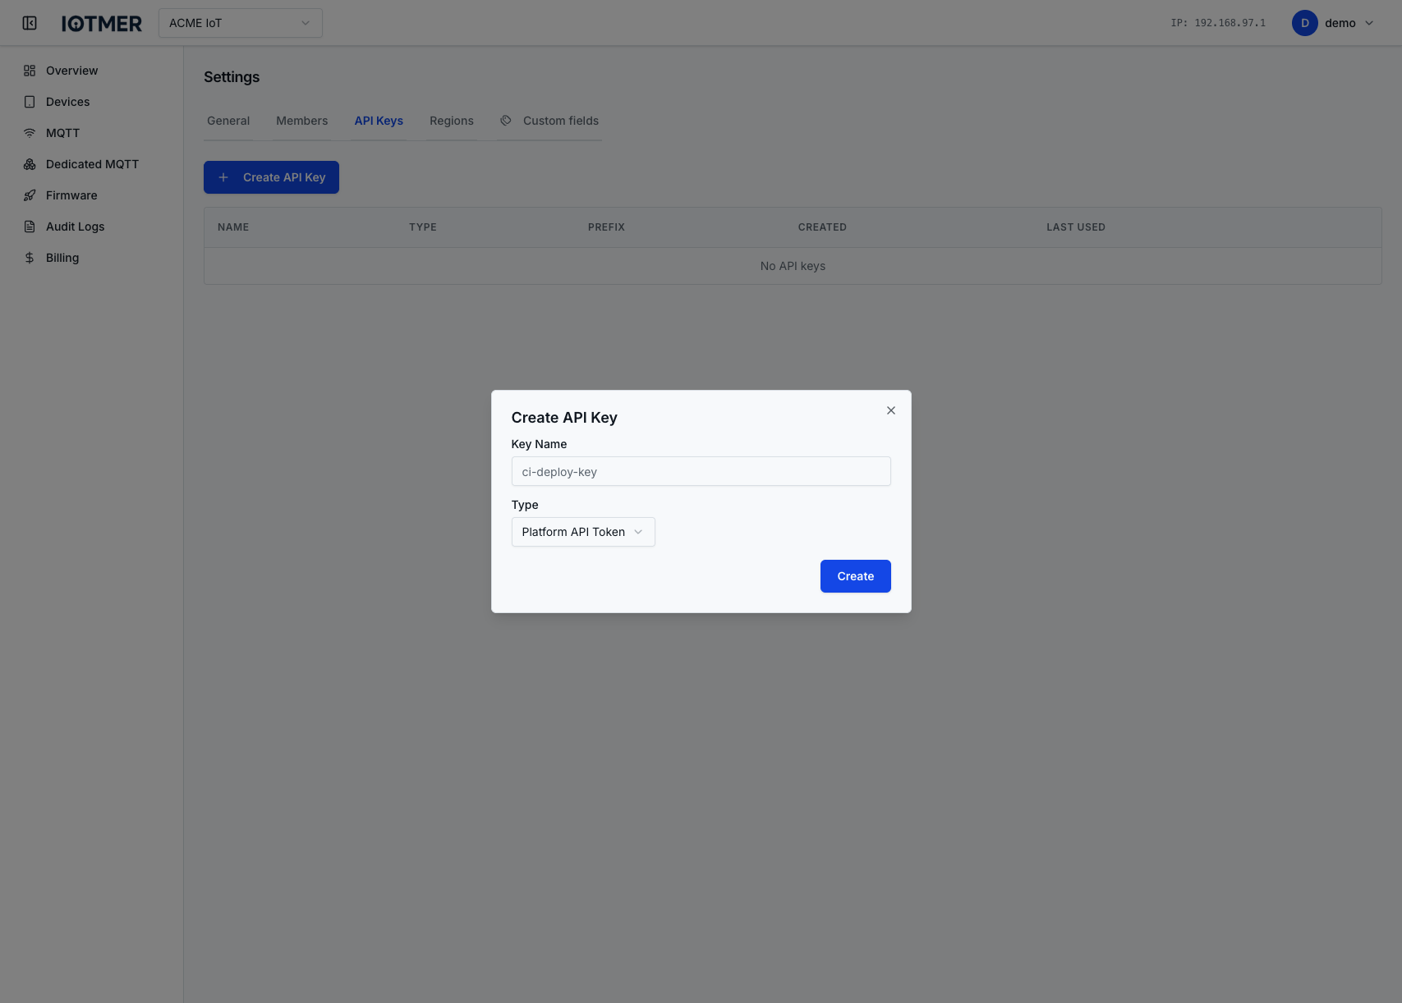Click the MQTT wifi icon
The width and height of the screenshot is (1402, 1003).
tap(30, 132)
